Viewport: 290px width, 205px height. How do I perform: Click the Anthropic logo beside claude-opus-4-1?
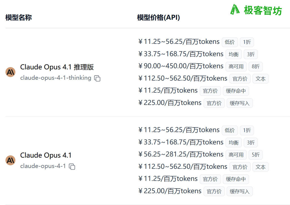[x=10, y=160]
